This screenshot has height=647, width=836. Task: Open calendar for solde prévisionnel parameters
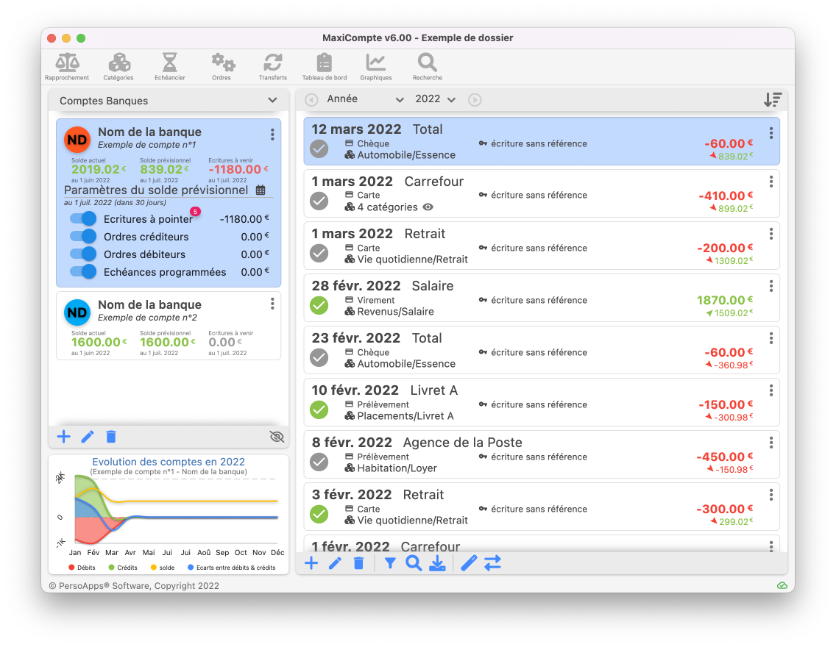pos(261,190)
